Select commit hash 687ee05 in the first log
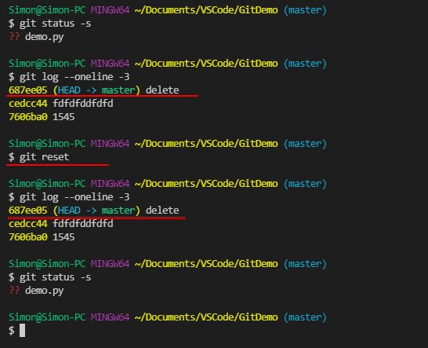 tap(28, 90)
